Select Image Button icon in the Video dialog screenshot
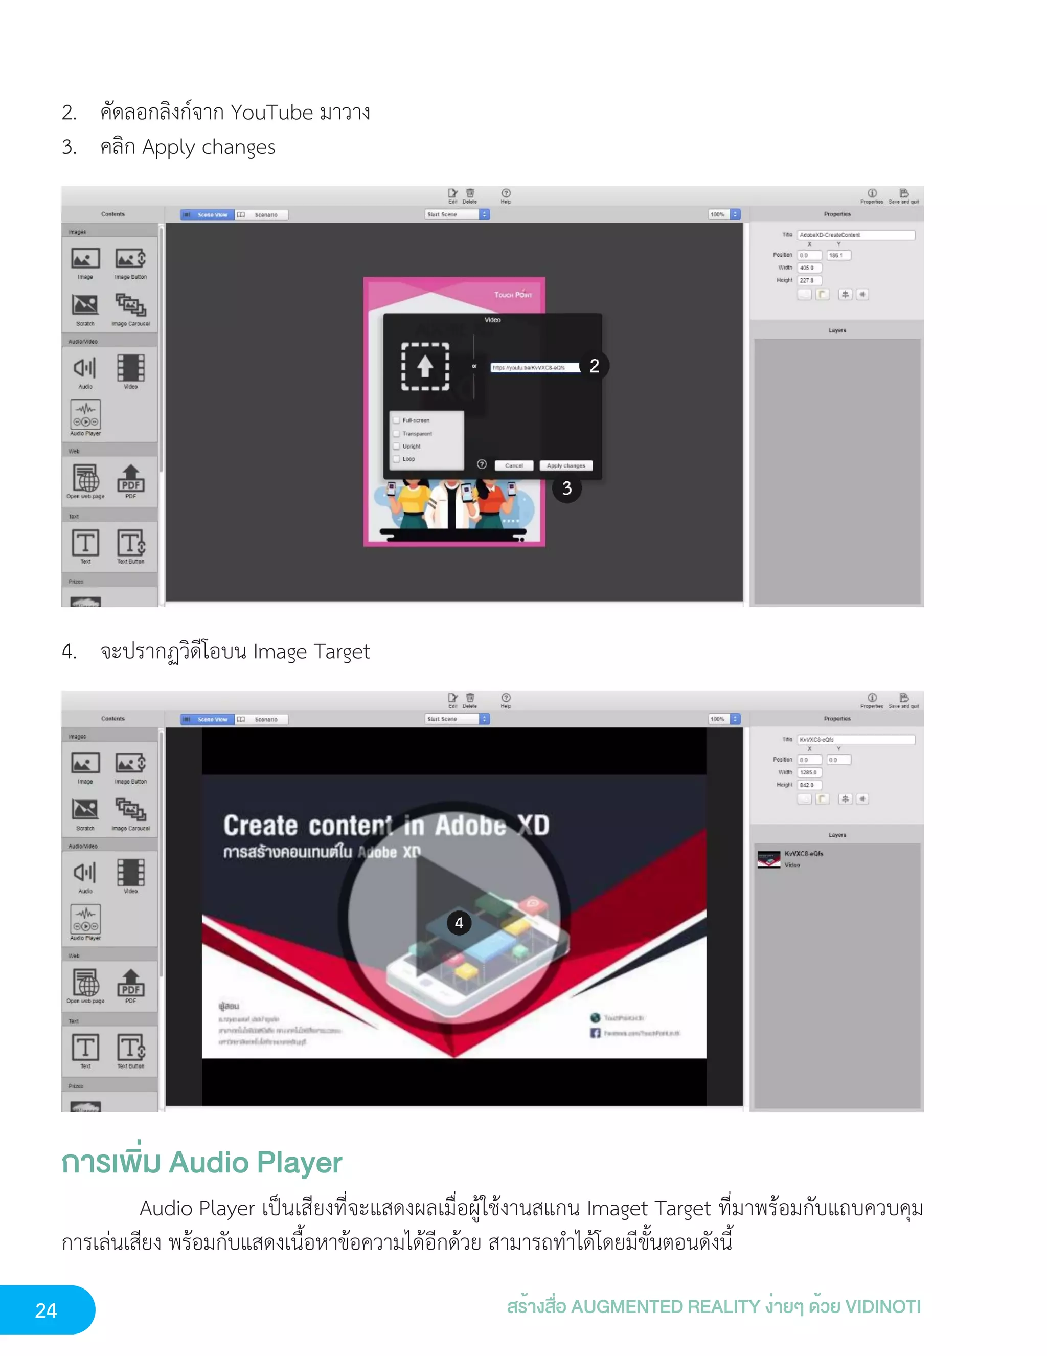 [x=130, y=258]
